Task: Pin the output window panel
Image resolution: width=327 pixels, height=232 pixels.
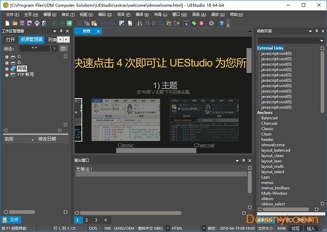Action: coord(244,161)
